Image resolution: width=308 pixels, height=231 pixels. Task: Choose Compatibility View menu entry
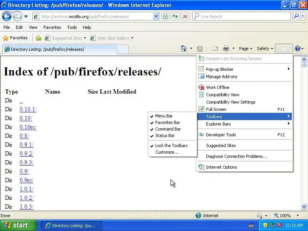click(x=244, y=95)
